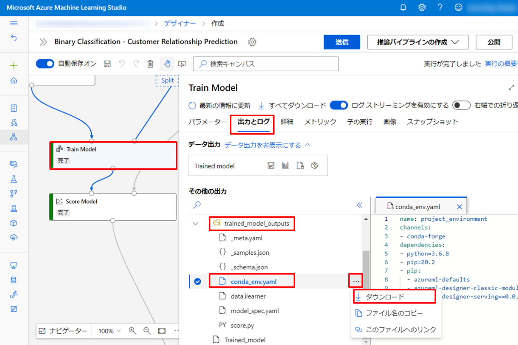Open the Experiments flask icon in sidebar
This screenshot has height=345, width=518.
14,180
